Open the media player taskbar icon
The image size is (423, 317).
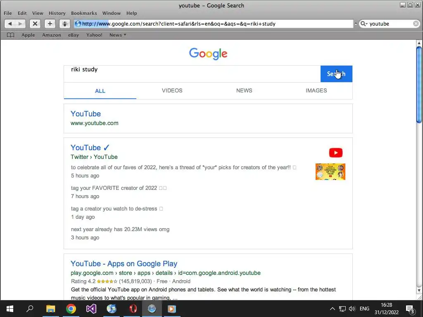coord(172,309)
